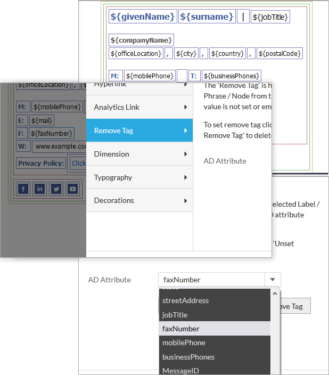Select the ${surname} placeholder

(x=206, y=17)
